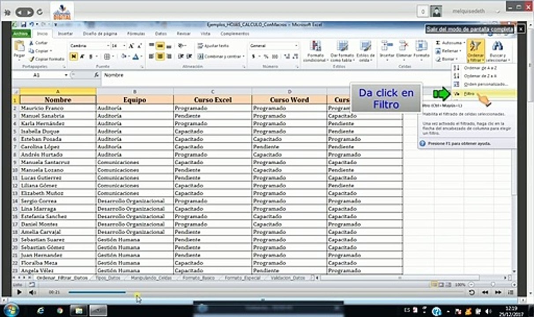Screen dimensions: 534x317
Task: Click Combinar y centrar button
Action: (x=220, y=56)
